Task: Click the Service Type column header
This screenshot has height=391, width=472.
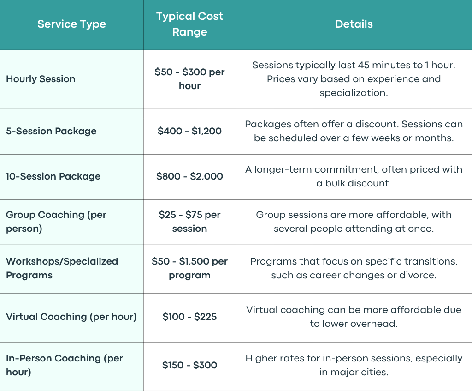Action: [x=71, y=24]
